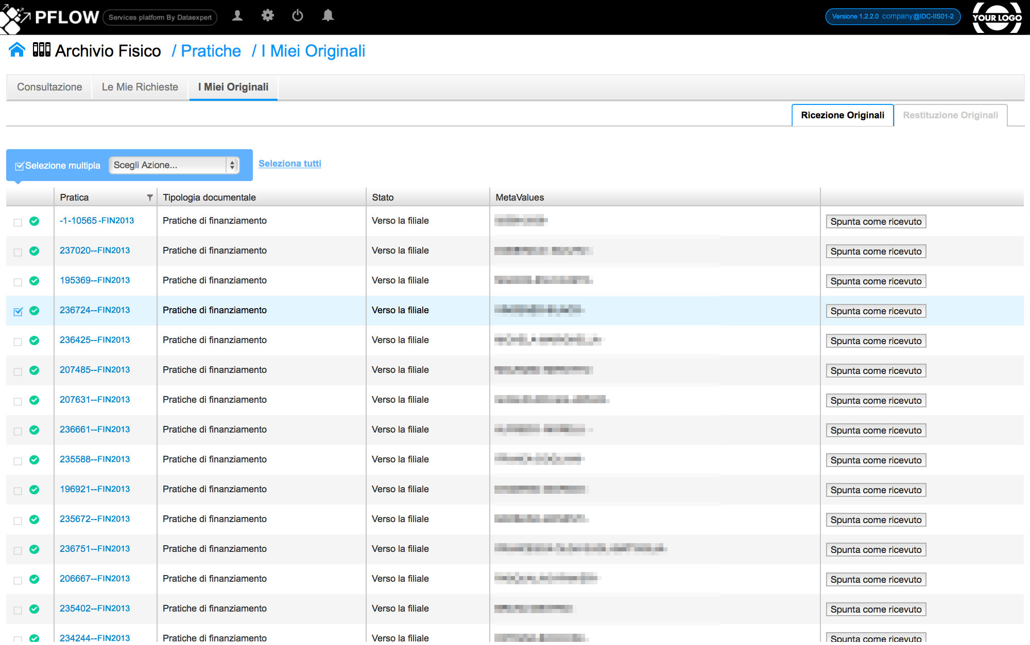Click the Tipologia documentale column header

tap(209, 198)
